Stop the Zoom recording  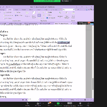tap(71, 103)
